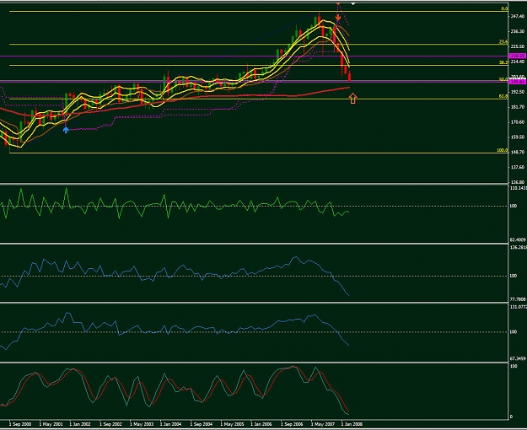This screenshot has height=430, width=527.
Task: Click the 247.40 price scale value
Action: pyautogui.click(x=518, y=16)
